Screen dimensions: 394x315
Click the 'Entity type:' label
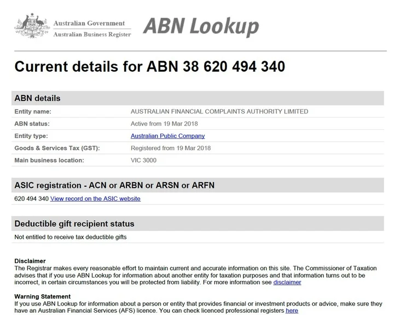(31, 136)
